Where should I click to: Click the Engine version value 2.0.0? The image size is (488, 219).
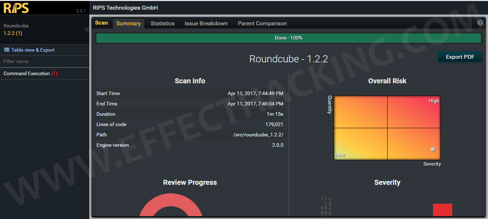coord(278,145)
